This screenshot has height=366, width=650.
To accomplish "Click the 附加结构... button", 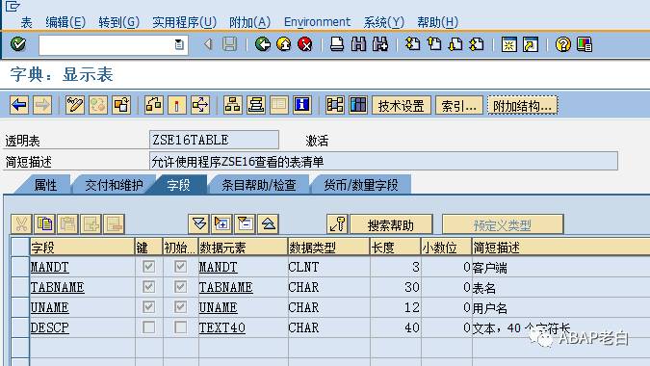I will pyautogui.click(x=522, y=106).
